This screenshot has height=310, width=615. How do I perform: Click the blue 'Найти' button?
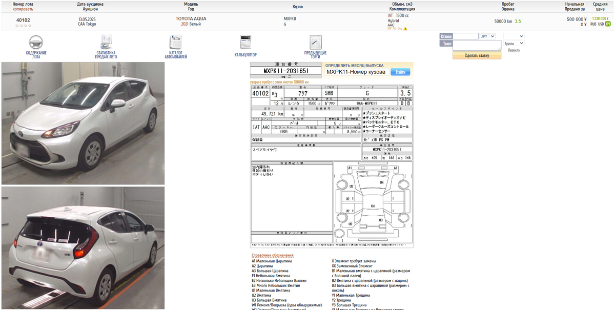point(400,72)
